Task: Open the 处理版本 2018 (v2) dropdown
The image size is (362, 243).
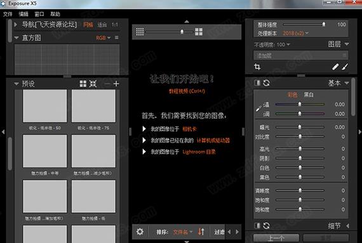Action: point(295,33)
